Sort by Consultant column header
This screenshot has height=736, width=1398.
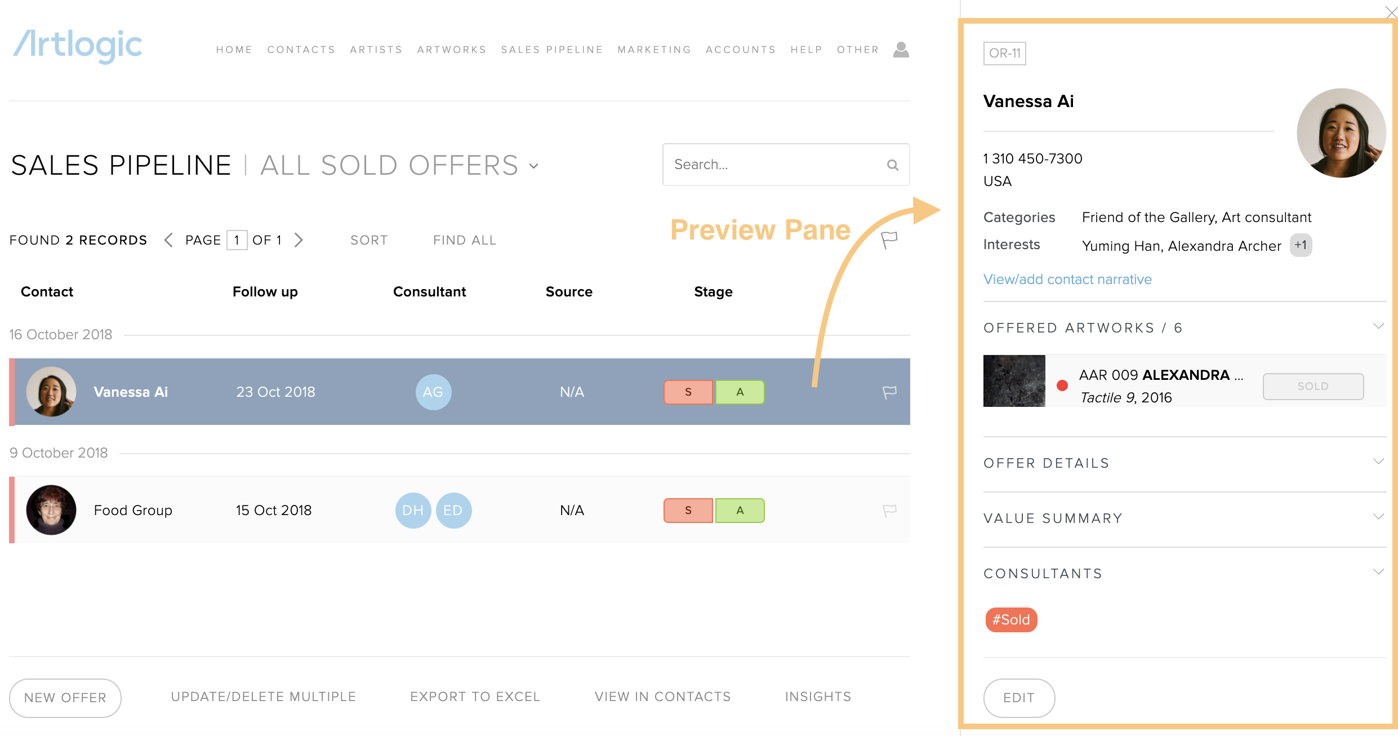430,292
